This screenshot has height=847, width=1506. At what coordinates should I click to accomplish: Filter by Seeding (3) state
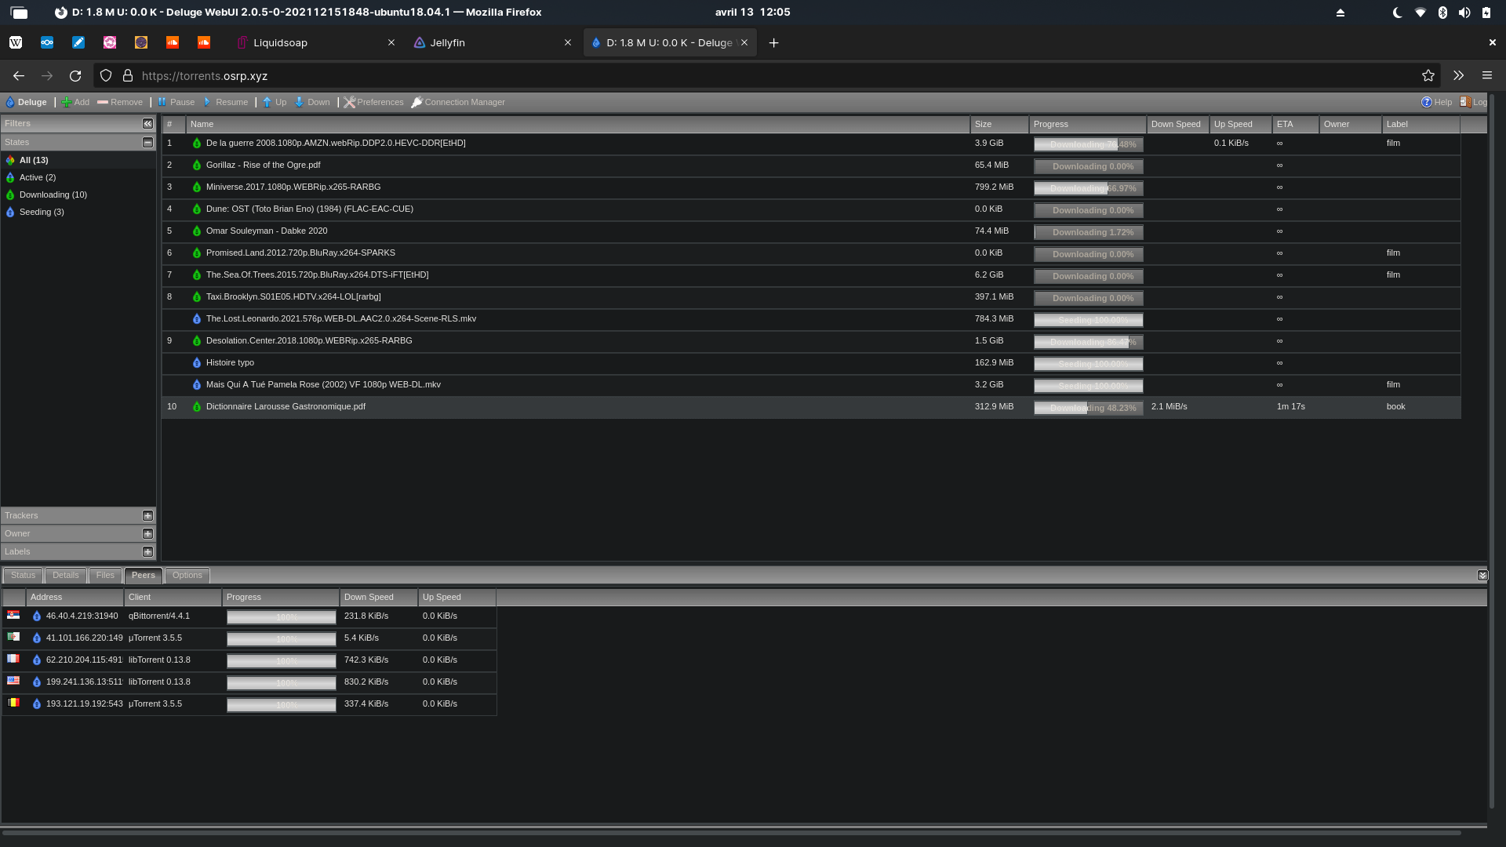click(x=42, y=213)
